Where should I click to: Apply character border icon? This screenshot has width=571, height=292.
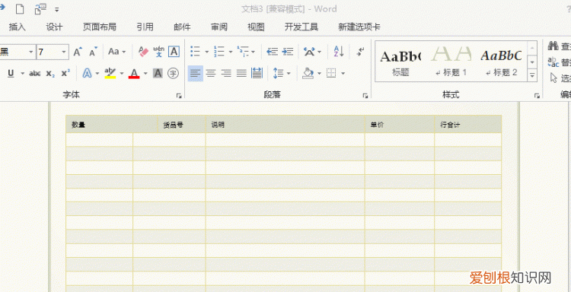174,52
